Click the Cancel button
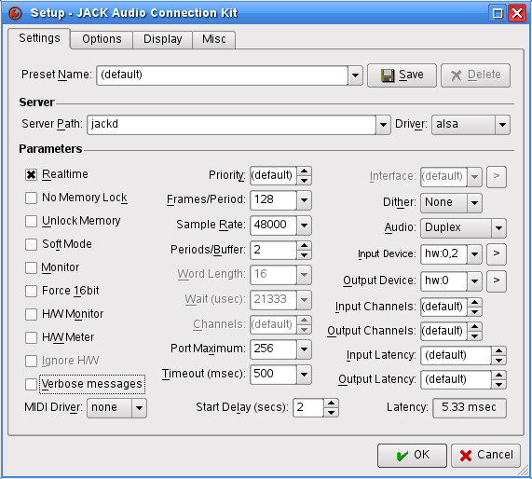Viewport: 532px width, 479px height. tap(485, 456)
